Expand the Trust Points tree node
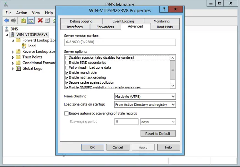This screenshot has height=167, width=240. coord(13,57)
